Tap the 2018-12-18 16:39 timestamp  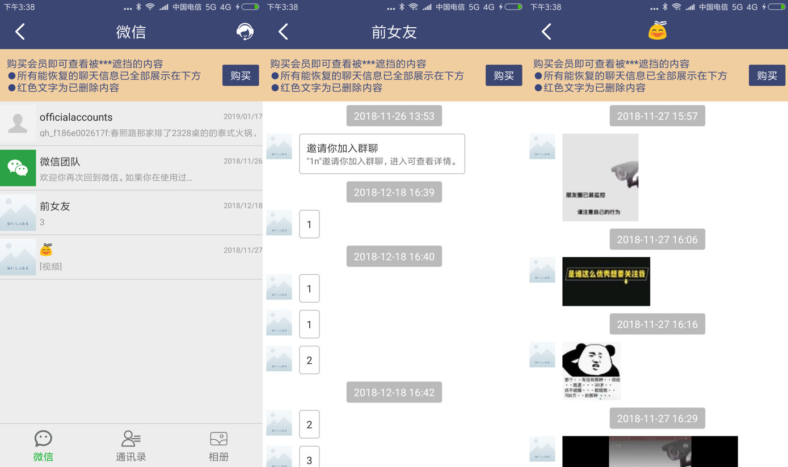pyautogui.click(x=394, y=192)
